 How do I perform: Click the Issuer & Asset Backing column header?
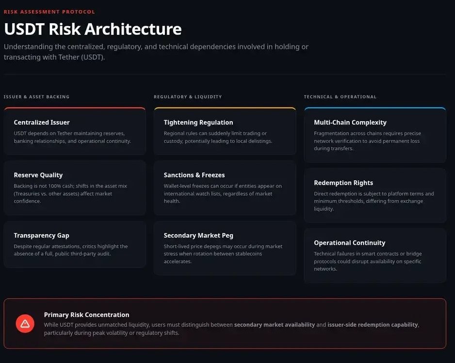pyautogui.click(x=36, y=97)
